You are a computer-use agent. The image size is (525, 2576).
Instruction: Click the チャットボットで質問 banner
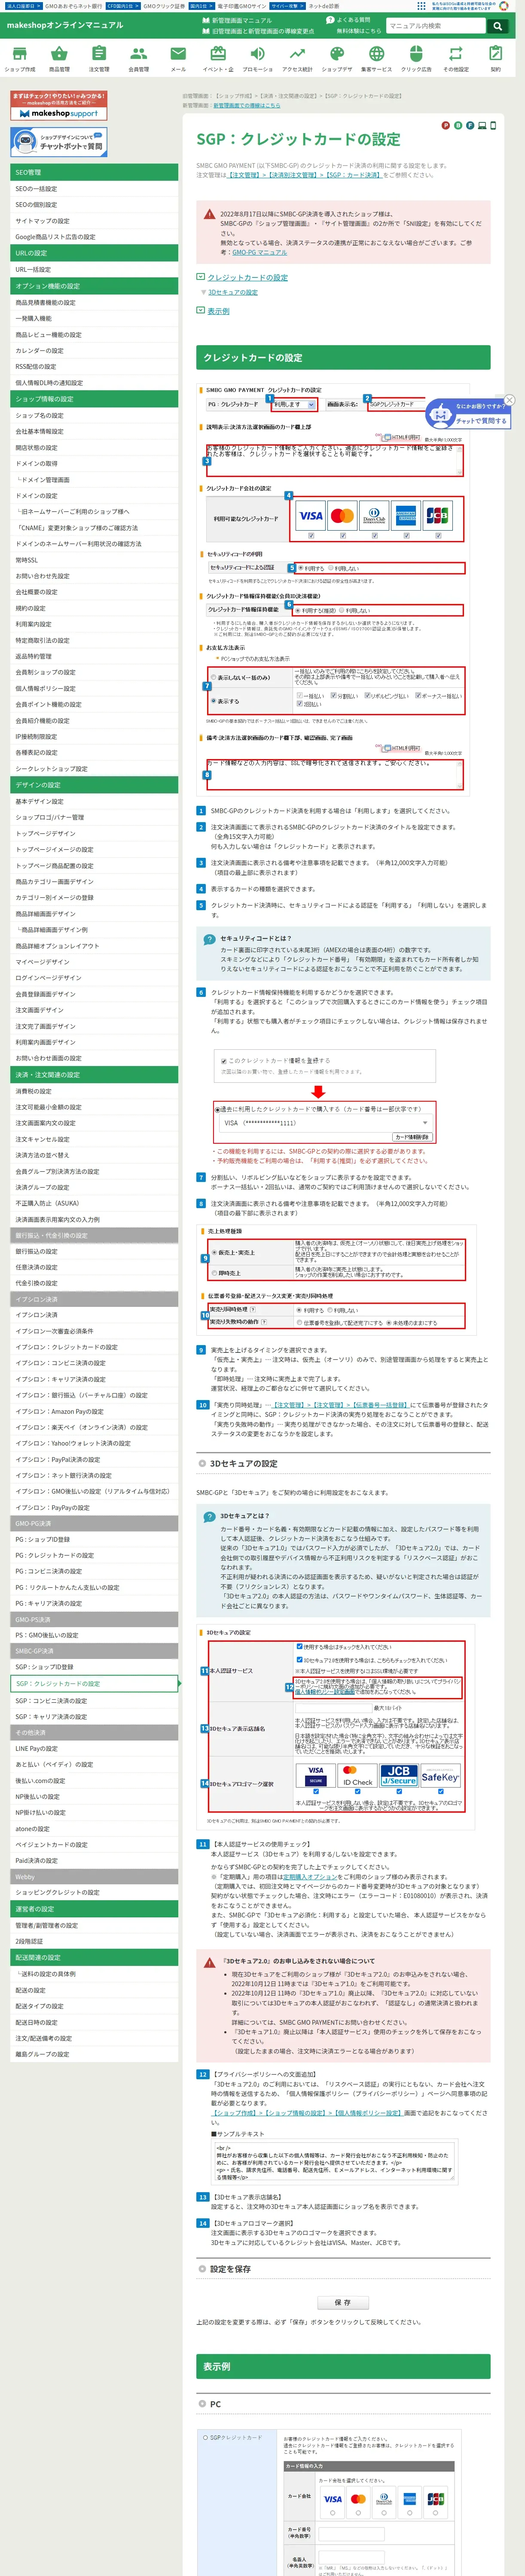59,142
